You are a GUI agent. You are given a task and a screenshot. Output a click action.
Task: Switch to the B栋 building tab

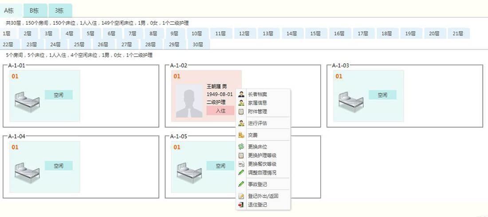tap(35, 10)
